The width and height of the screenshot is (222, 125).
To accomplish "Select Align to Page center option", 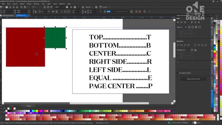I will tap(193, 27).
